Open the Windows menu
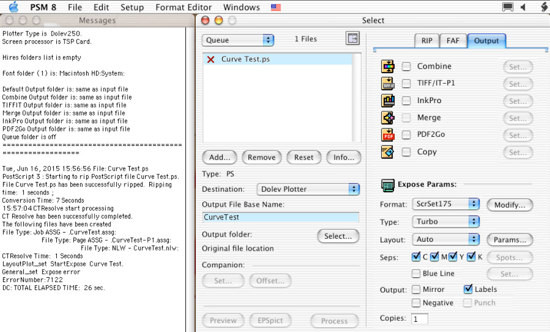The width and height of the screenshot is (550, 332). pos(241,7)
